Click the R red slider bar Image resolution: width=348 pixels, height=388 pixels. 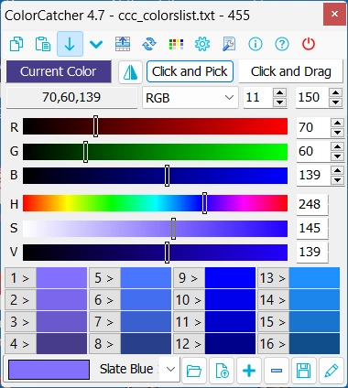pos(155,126)
